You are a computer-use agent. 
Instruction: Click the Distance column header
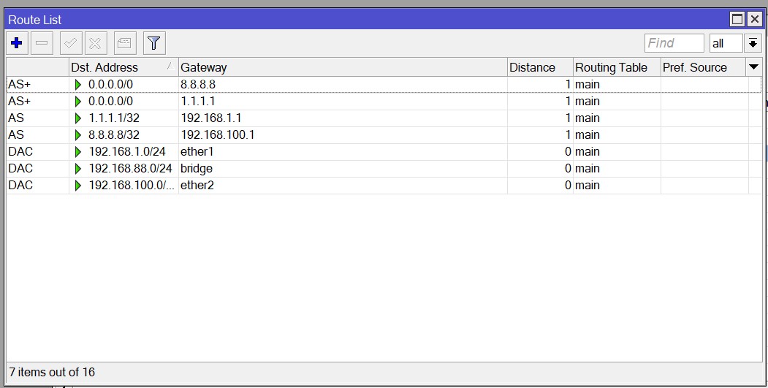[539, 67]
